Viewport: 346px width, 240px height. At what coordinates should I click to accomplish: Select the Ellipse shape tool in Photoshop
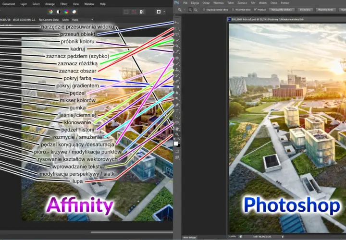click(x=177, y=122)
